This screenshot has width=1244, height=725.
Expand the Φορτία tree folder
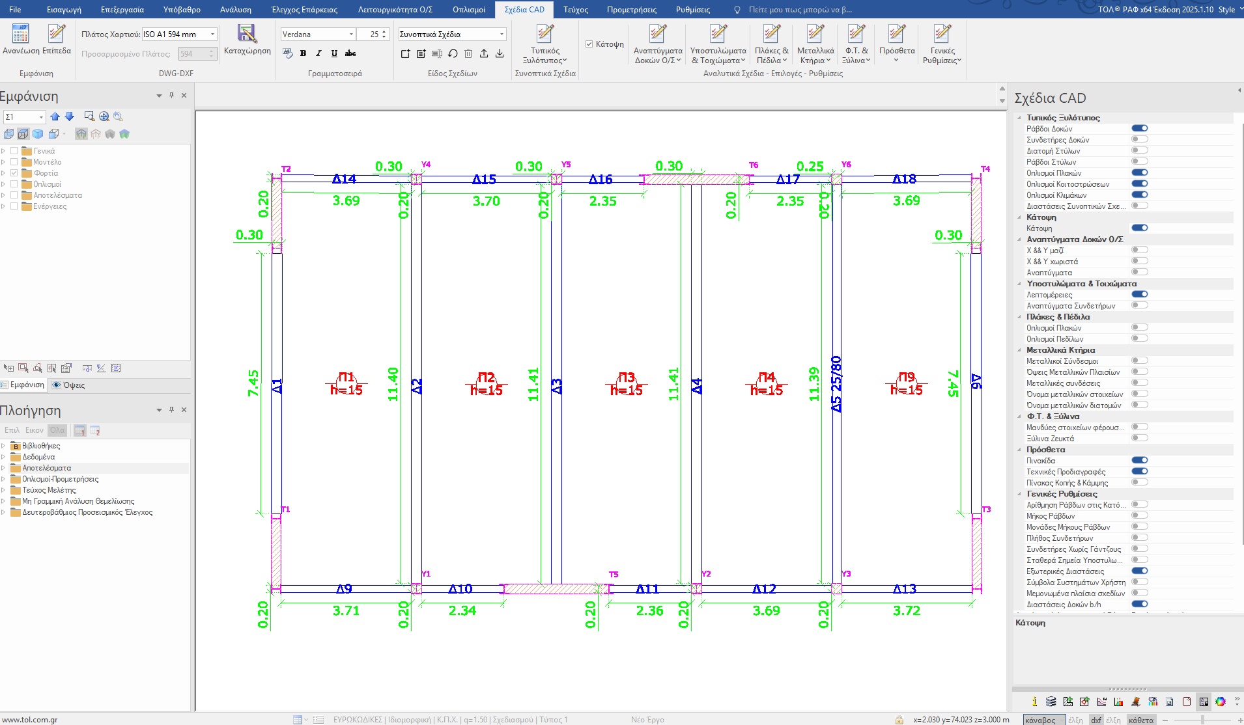[x=3, y=173]
